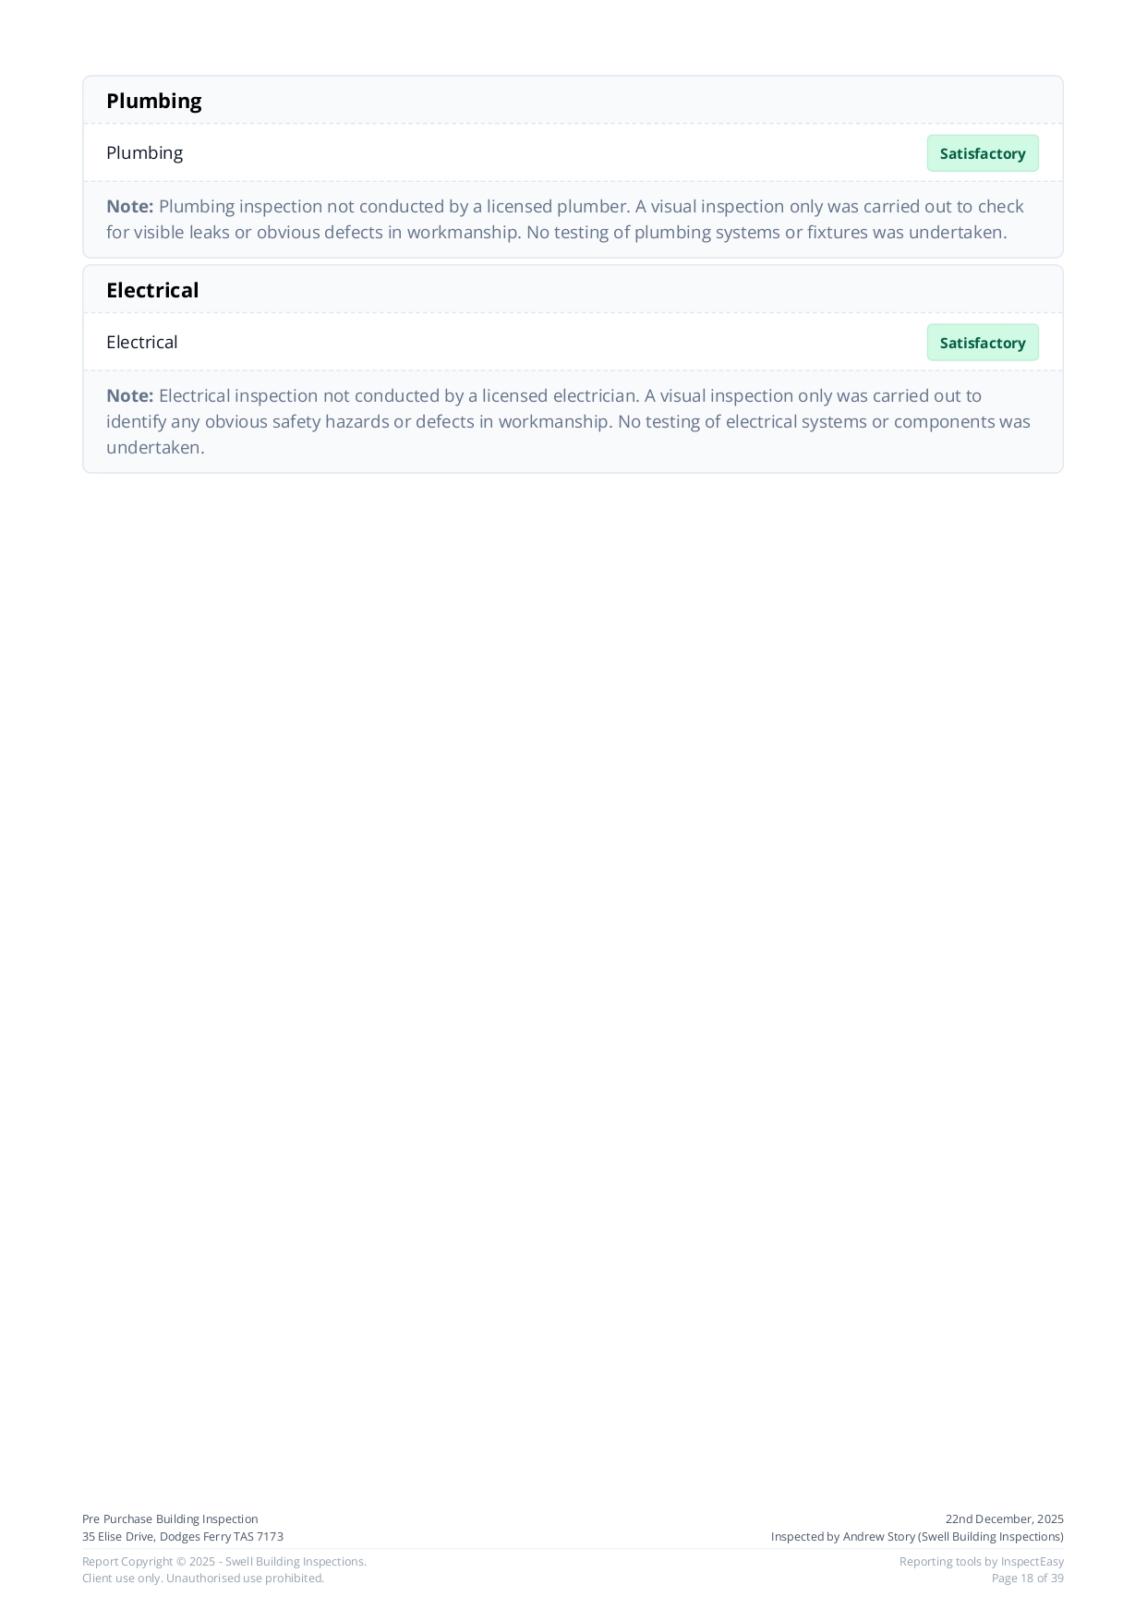This screenshot has width=1147, height=1621.
Task: Click the "Client use only" disclaimer text
Action: pyautogui.click(x=203, y=1578)
